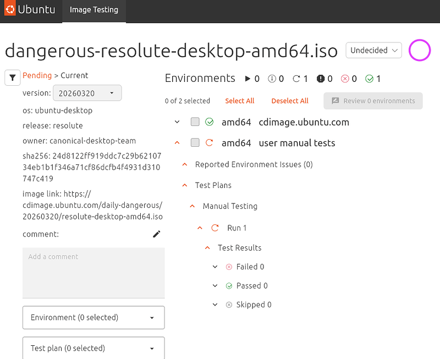Click Select All link
Viewport: 440px width, 359px height.
[240, 101]
